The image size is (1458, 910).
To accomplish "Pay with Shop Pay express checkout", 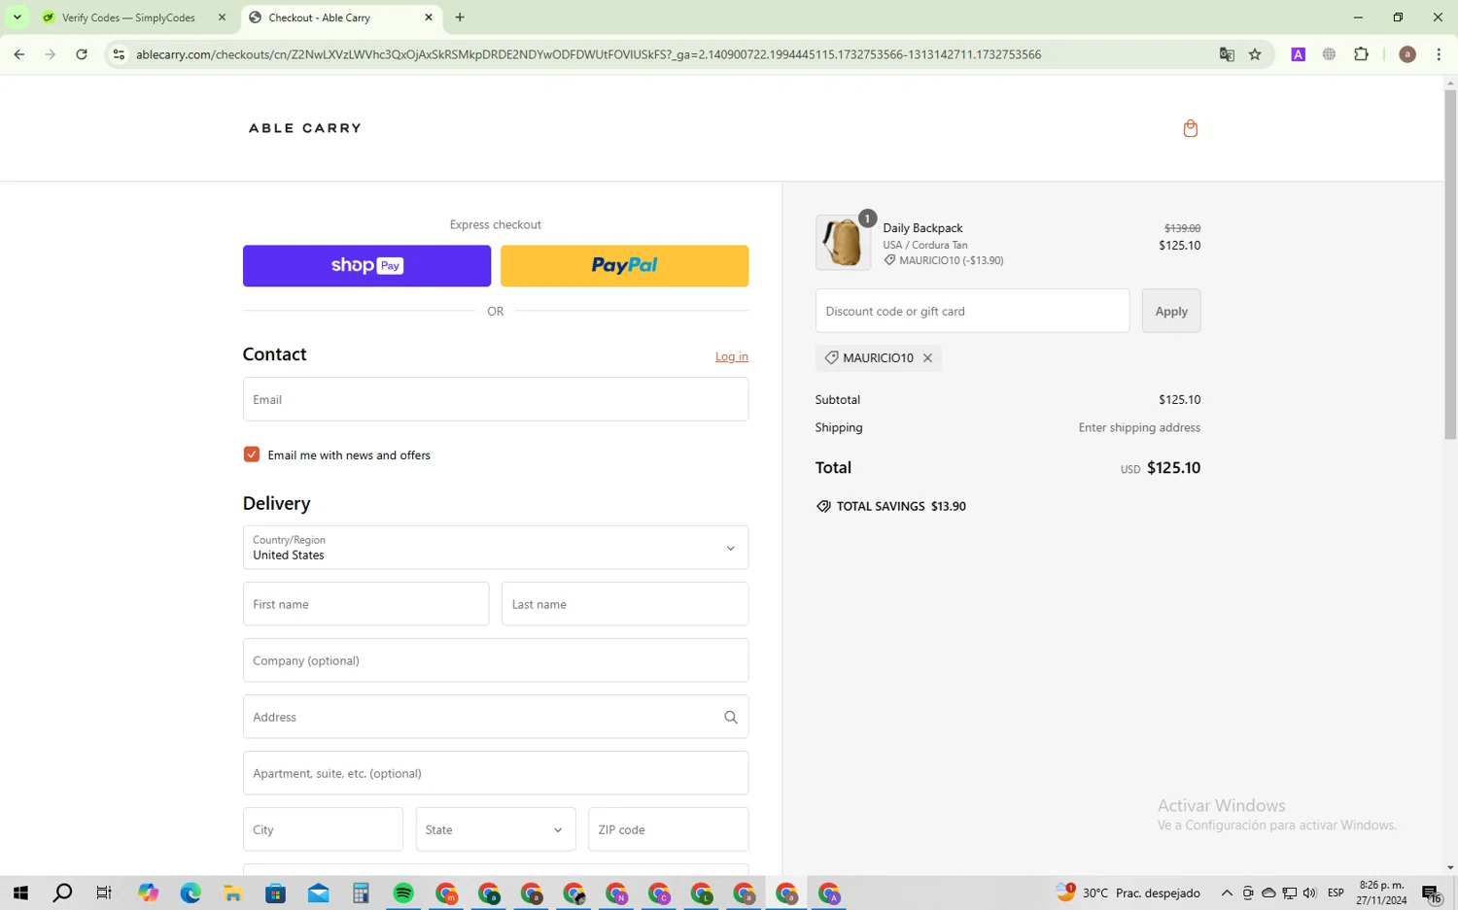I will tap(366, 265).
